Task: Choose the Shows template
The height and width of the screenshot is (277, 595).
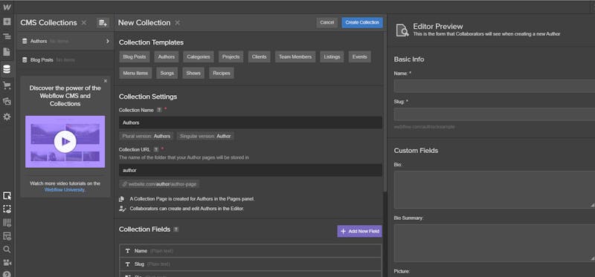Action: click(x=193, y=73)
